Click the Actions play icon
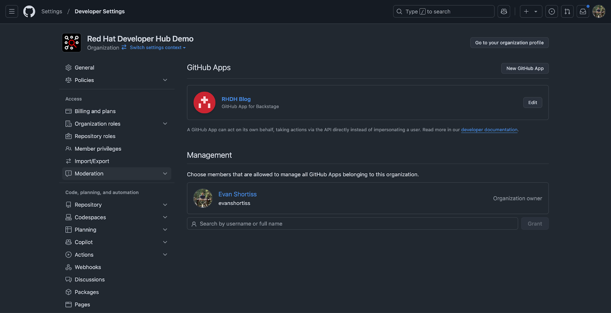The height and width of the screenshot is (313, 611). tap(68, 255)
